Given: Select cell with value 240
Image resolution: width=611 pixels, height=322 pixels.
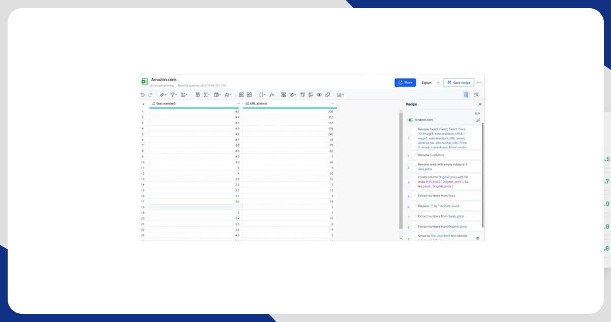Looking at the screenshot, I should (290, 134).
